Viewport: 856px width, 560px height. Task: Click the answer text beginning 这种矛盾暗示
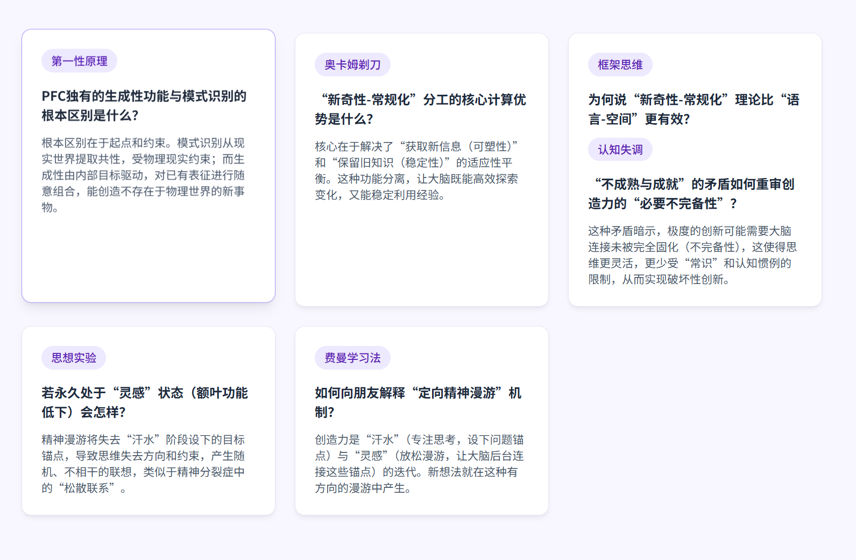(x=692, y=255)
